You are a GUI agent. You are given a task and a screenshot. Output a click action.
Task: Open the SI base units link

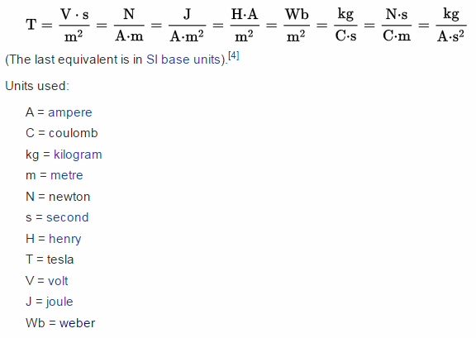(183, 60)
